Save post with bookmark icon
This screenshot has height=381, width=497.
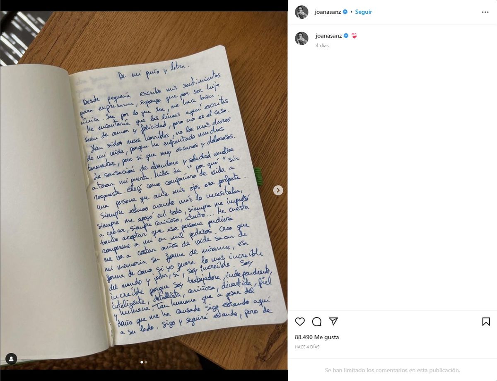486,321
